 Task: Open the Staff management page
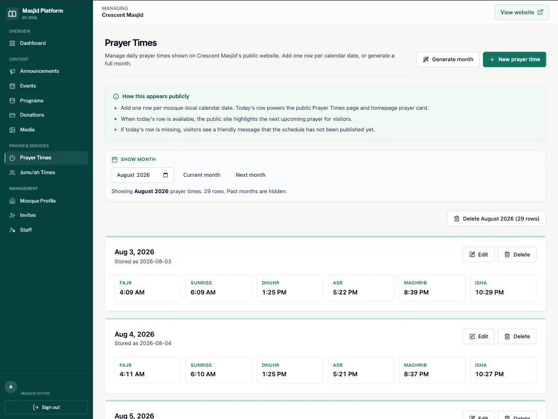click(46, 230)
